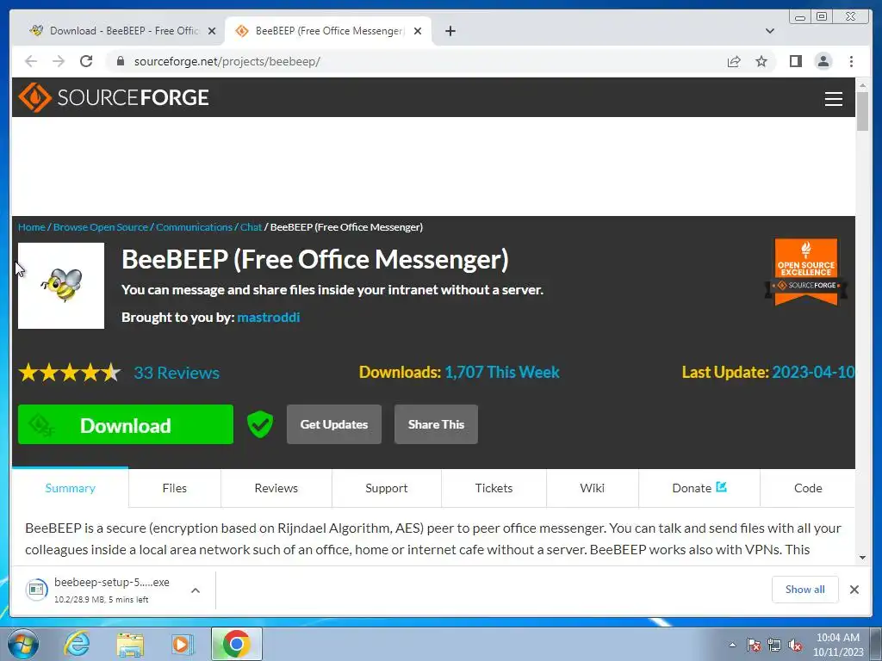Image resolution: width=882 pixels, height=661 pixels.
Task: Open the tab search dropdown arrow
Action: point(769,31)
